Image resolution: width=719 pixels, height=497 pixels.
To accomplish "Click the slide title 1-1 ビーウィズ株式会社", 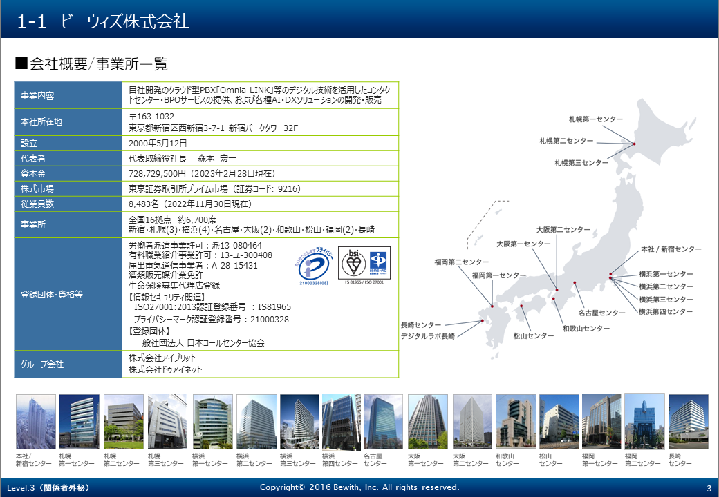I will click(x=103, y=21).
